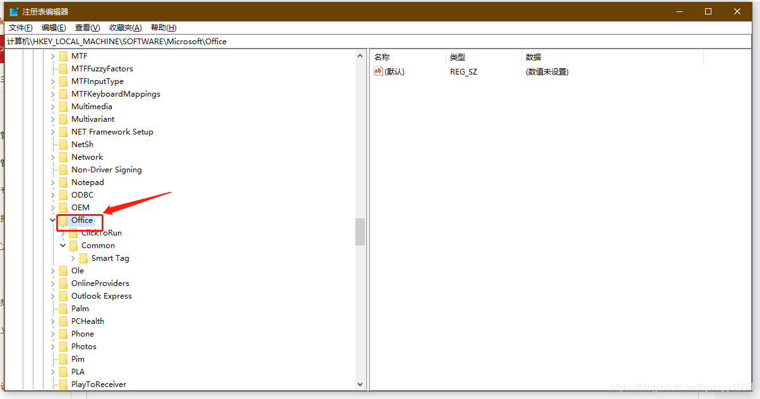
Task: Select the NET Framework Setup key
Action: click(112, 132)
